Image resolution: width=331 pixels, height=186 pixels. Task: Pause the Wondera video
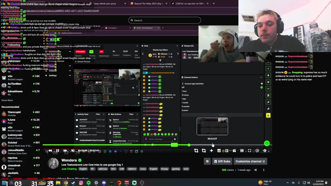[57, 151]
